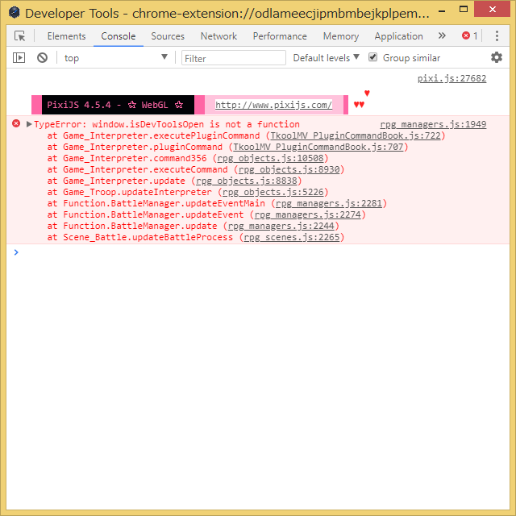The image size is (516, 516).
Task: Maximize the Developer Tools window
Action: pyautogui.click(x=464, y=9)
